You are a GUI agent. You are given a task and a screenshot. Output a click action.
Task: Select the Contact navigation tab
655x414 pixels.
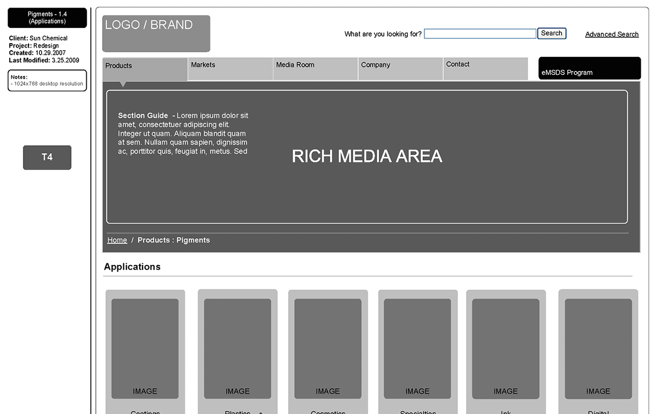point(485,68)
